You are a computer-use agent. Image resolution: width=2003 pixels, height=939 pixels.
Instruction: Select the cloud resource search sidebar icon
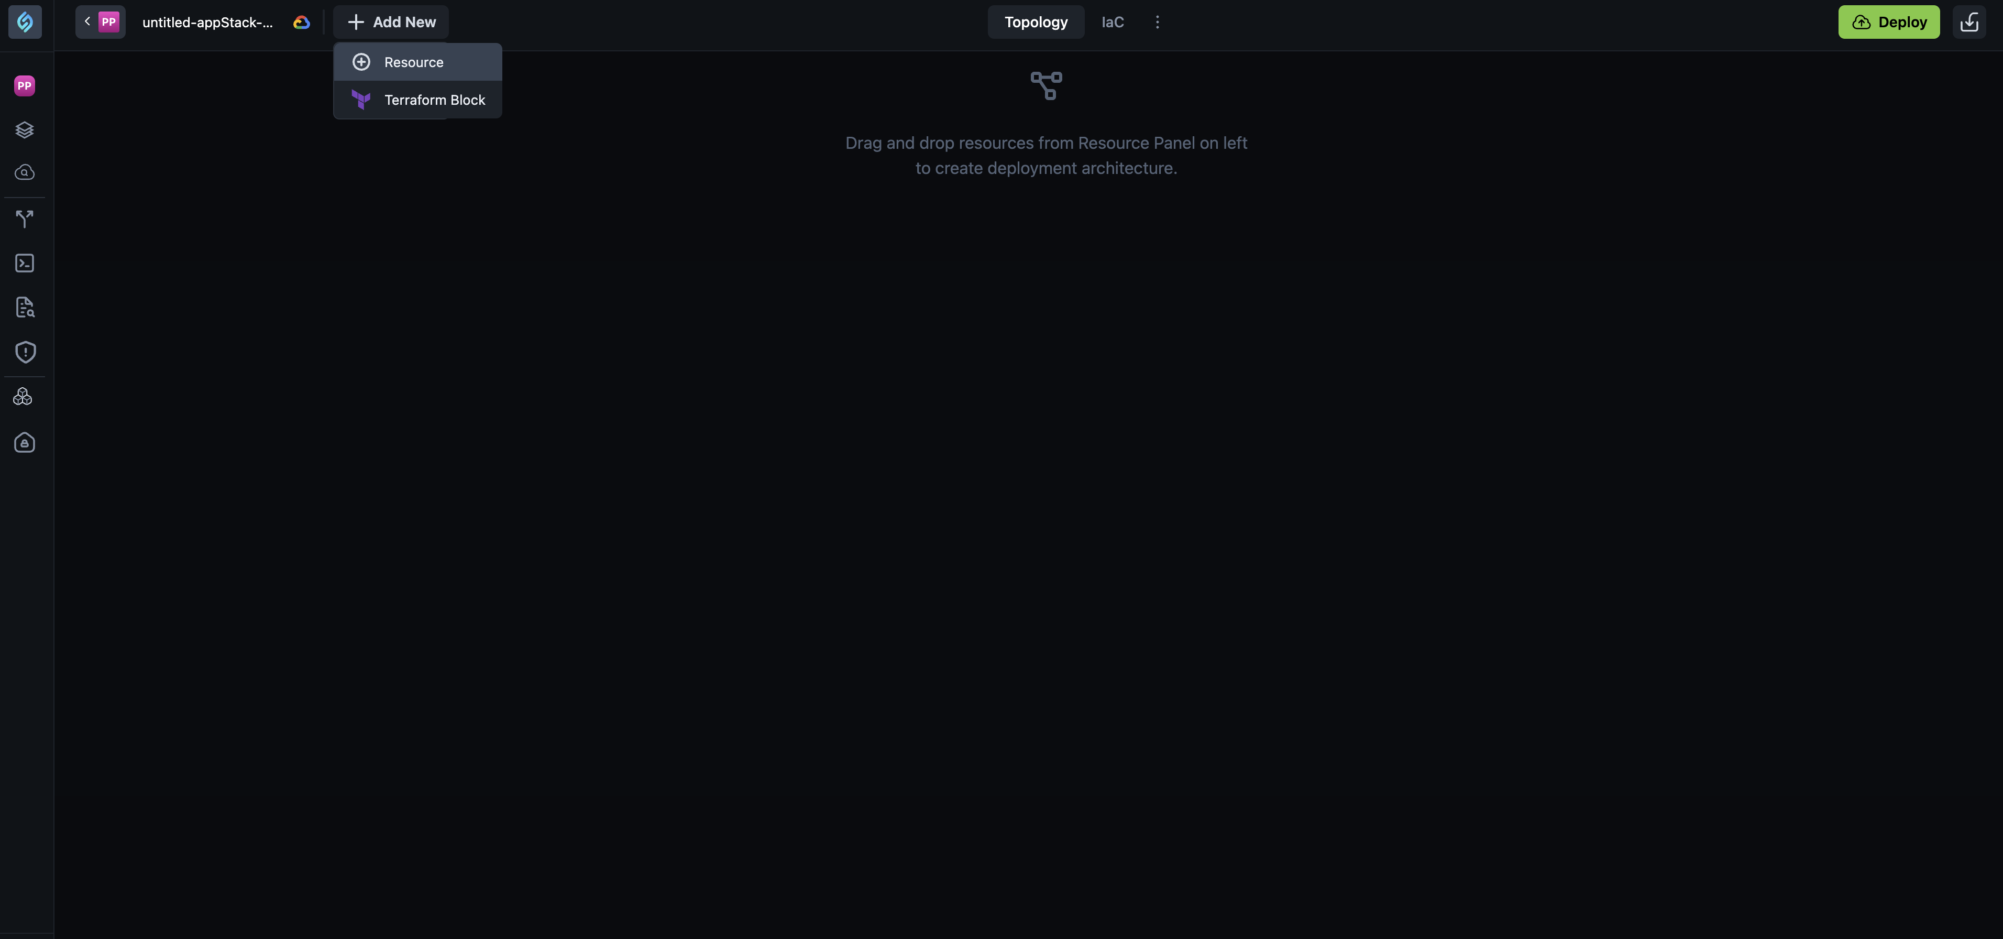pyautogui.click(x=24, y=173)
